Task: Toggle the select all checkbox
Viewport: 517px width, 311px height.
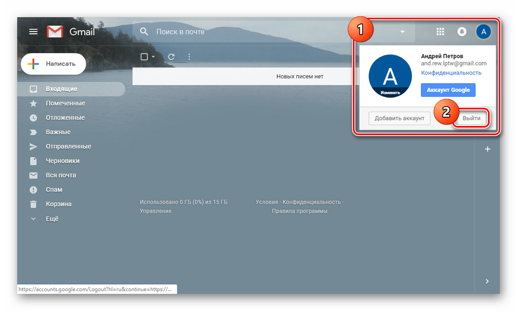Action: (x=144, y=57)
